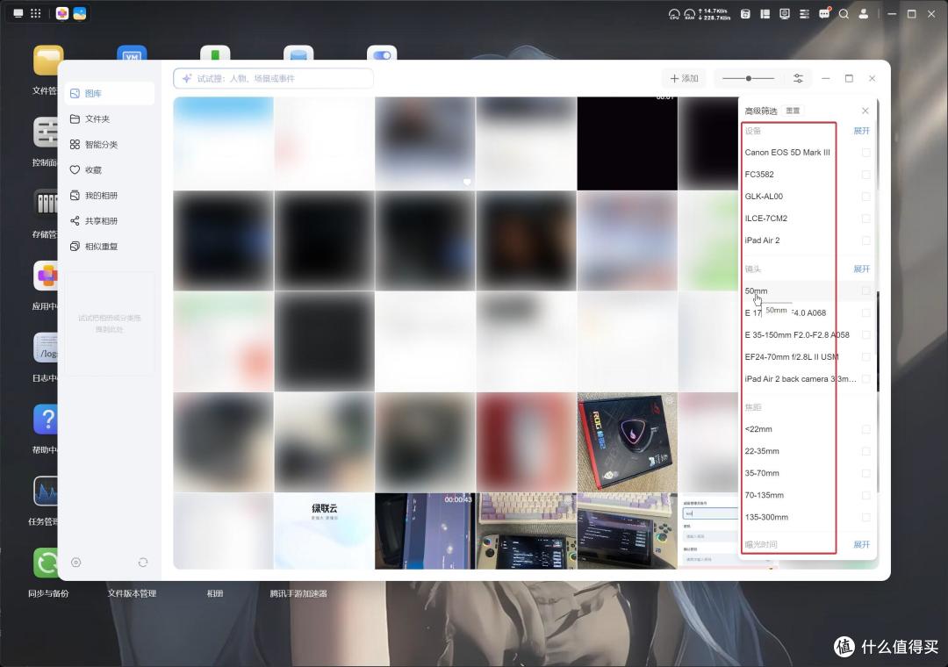This screenshot has height=667, width=948.
Task: Open the panel layout tray icon
Action: coord(765,14)
